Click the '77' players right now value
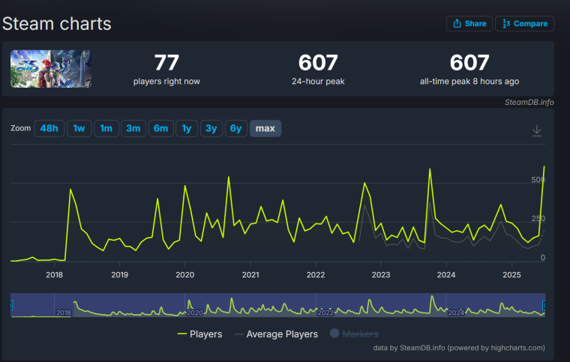This screenshot has width=570, height=362. (x=166, y=62)
